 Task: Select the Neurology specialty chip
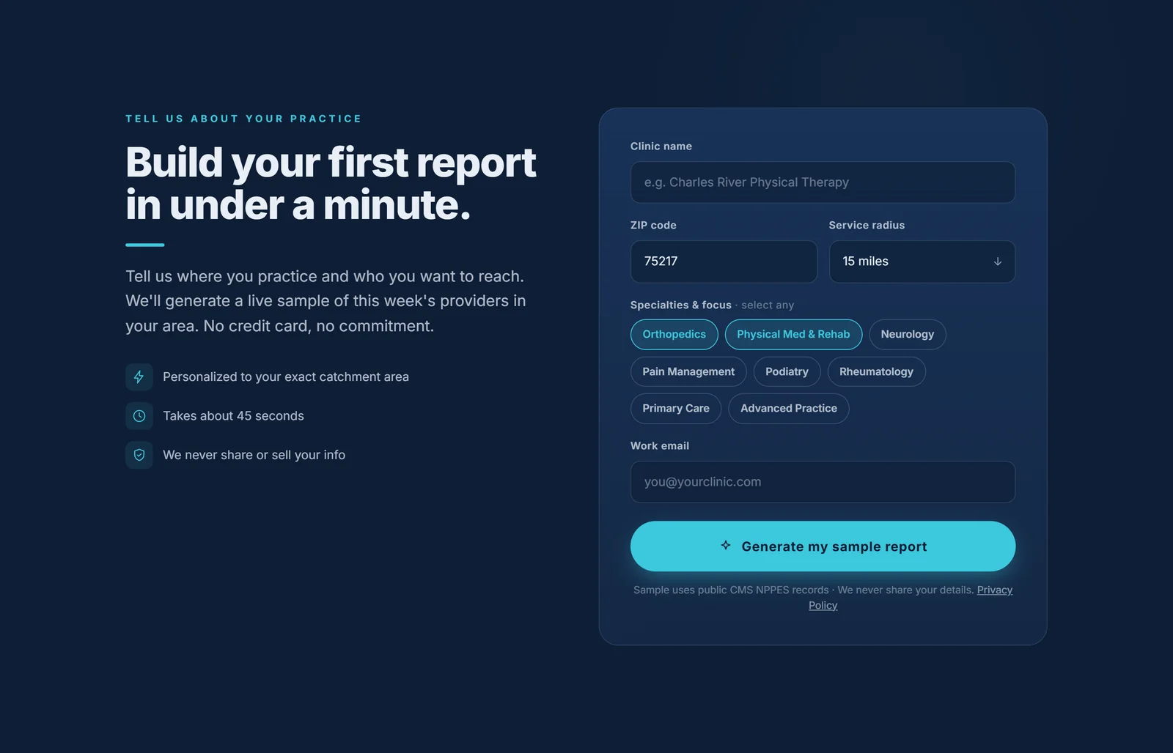[907, 335]
